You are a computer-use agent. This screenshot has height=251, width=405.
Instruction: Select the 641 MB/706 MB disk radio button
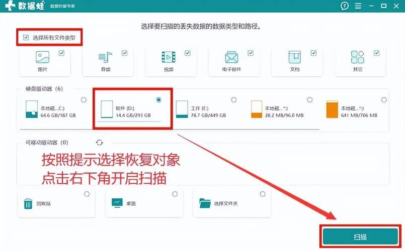(384, 100)
